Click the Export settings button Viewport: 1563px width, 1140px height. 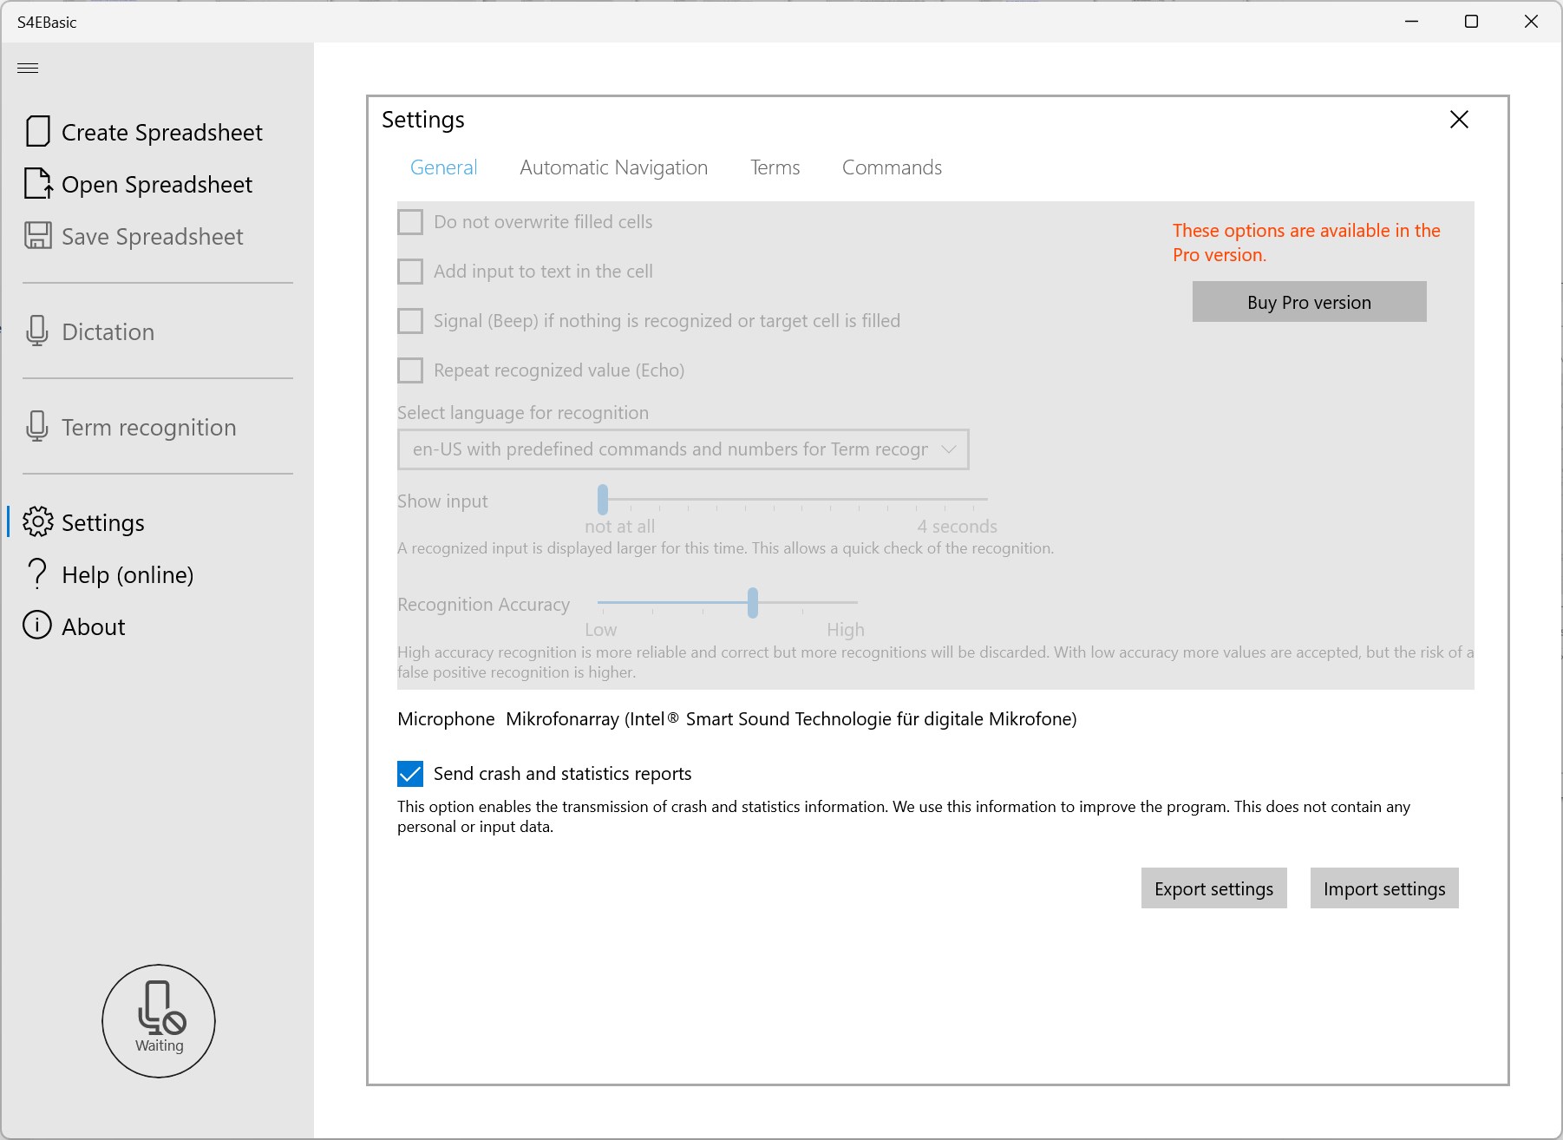pyautogui.click(x=1213, y=888)
